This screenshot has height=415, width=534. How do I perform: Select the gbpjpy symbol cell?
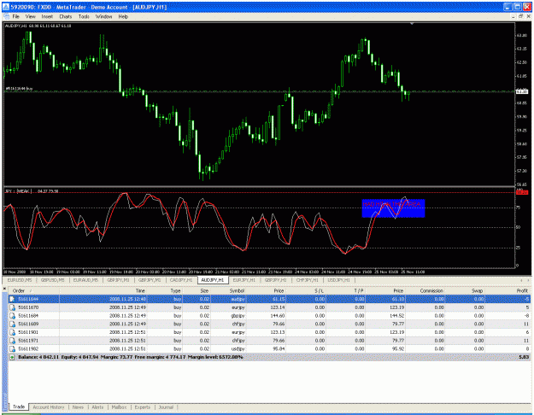(238, 316)
